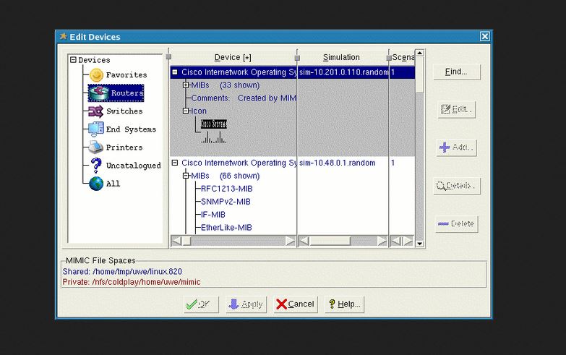Close the Edit Devices window

(485, 36)
